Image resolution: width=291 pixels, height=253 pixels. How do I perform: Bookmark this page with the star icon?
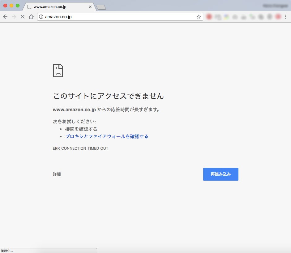click(199, 17)
